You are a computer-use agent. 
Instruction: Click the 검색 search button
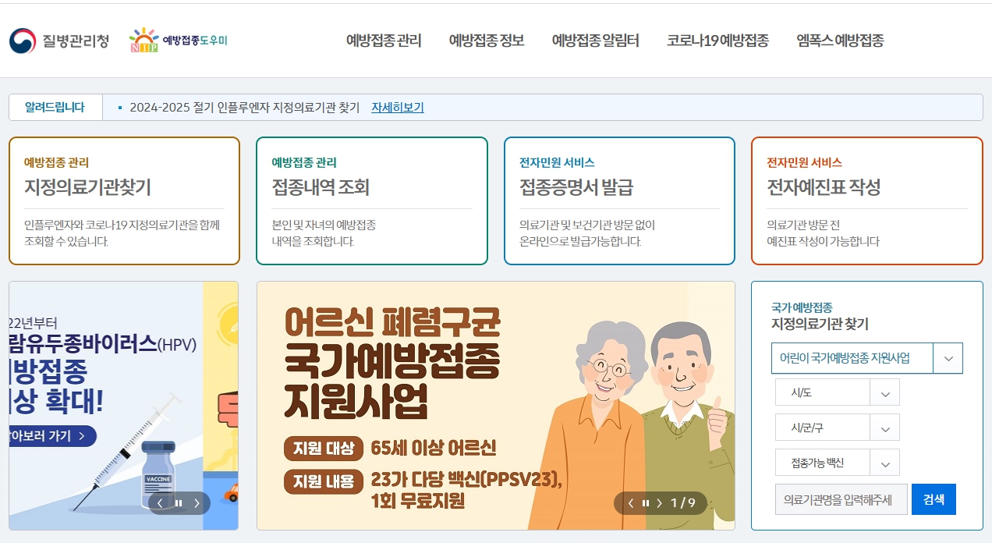click(x=934, y=499)
